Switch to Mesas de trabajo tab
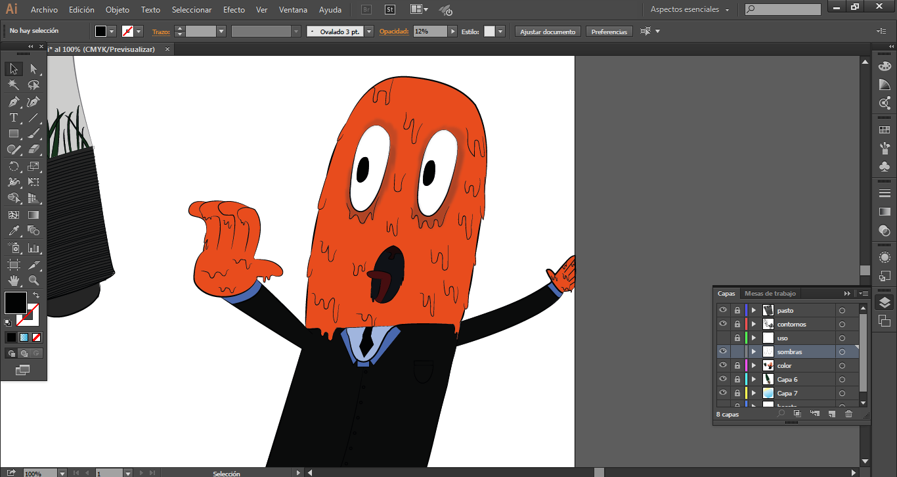Screen dimensions: 897x477 click(770, 294)
